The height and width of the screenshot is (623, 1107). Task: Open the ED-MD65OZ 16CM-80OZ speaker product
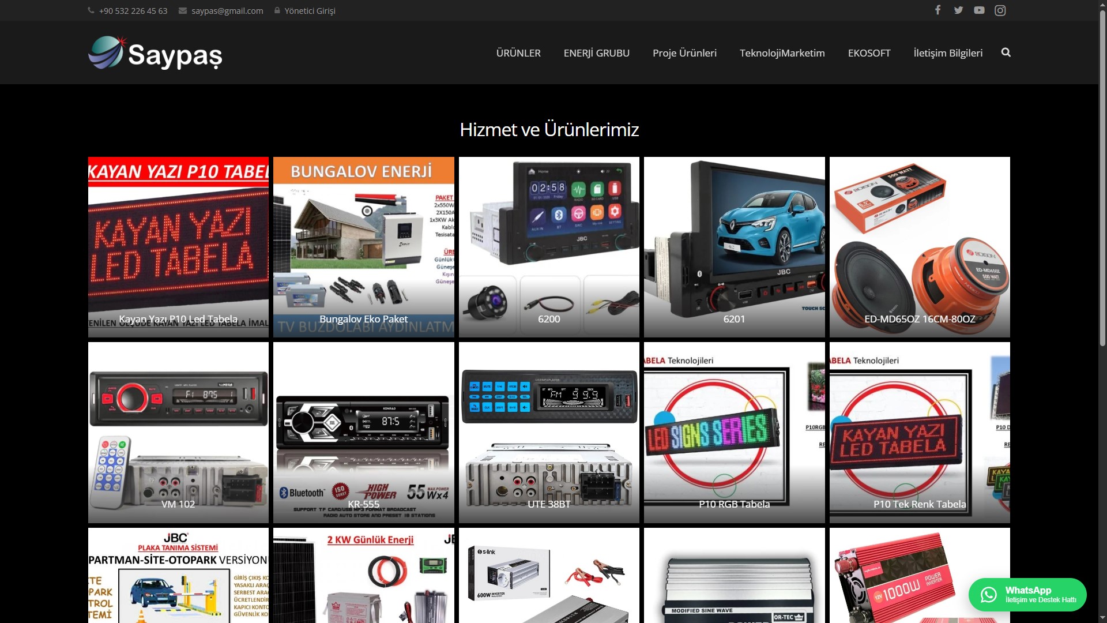[920, 247]
